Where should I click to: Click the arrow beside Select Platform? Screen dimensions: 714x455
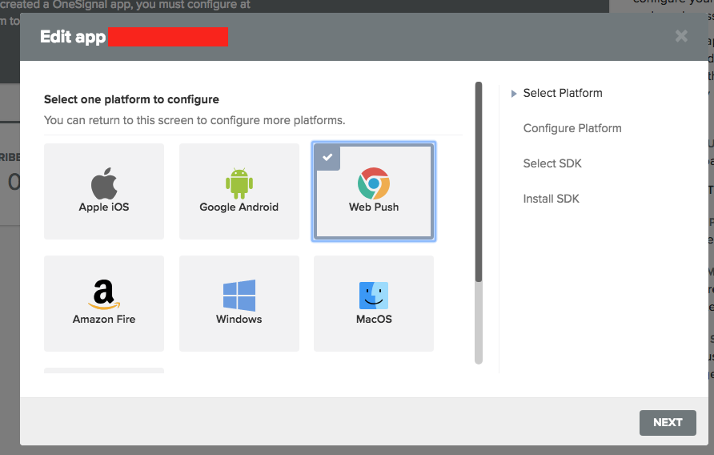point(514,94)
